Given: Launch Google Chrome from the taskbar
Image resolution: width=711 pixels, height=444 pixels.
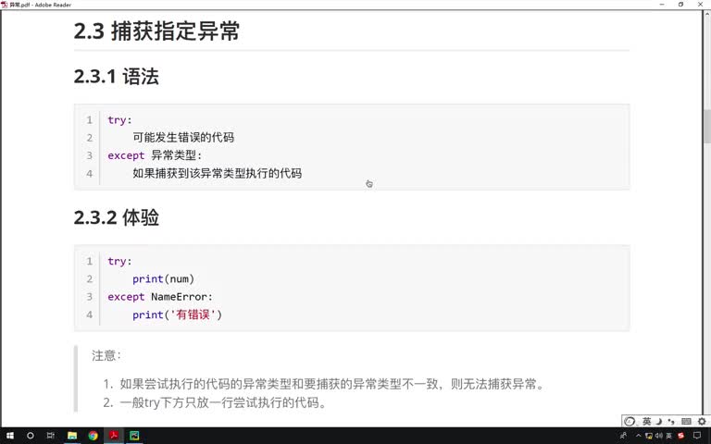Looking at the screenshot, I should [93, 436].
